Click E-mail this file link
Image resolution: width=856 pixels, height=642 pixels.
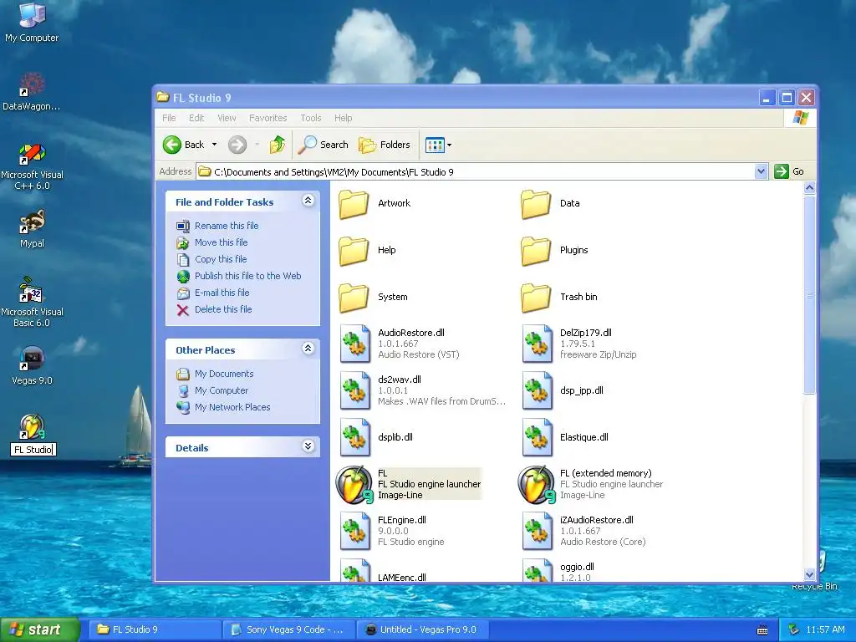(x=222, y=293)
